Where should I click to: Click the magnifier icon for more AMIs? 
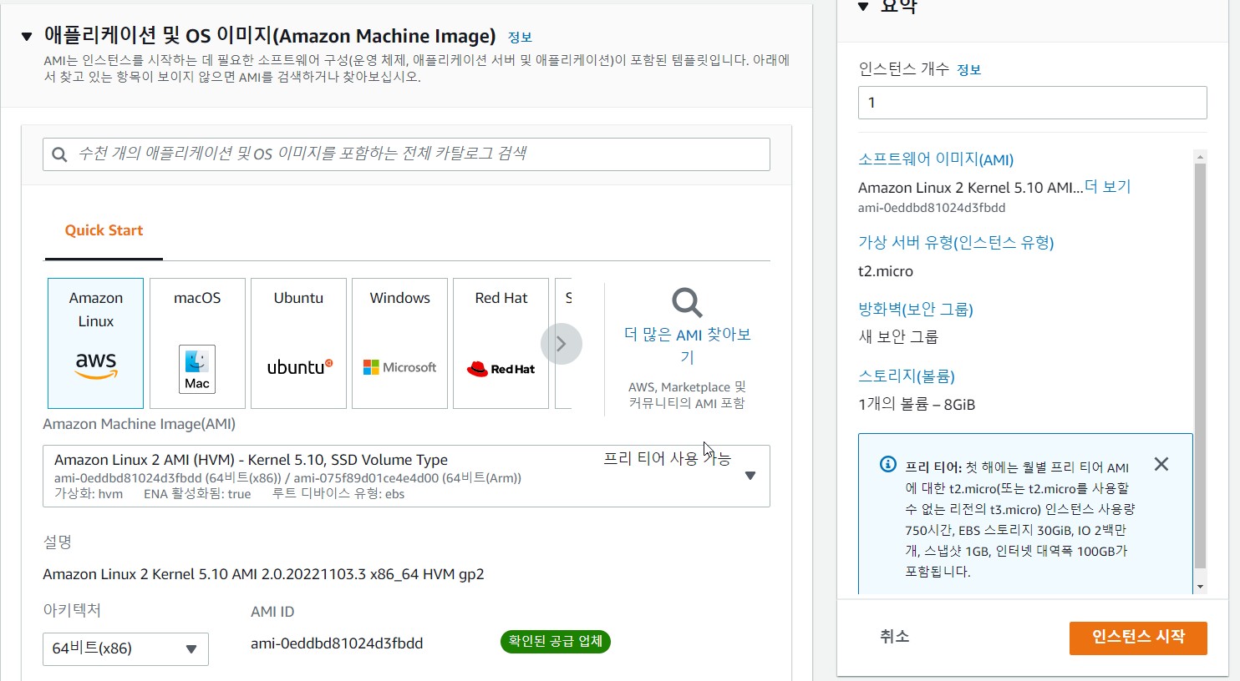687,302
